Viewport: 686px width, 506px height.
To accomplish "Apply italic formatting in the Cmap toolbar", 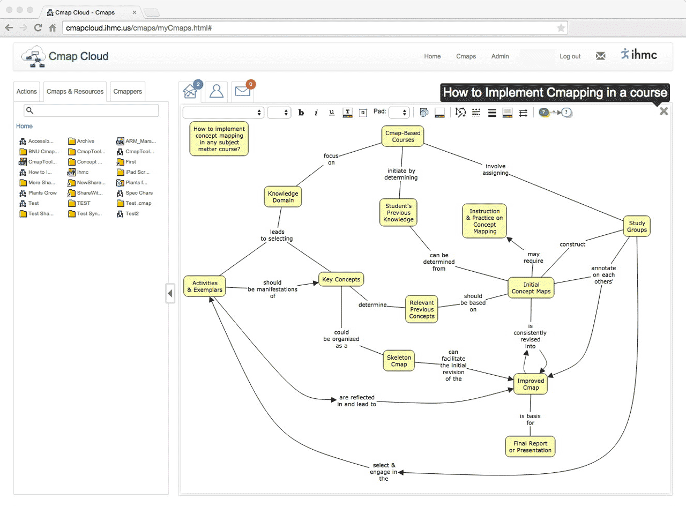I will coord(317,113).
